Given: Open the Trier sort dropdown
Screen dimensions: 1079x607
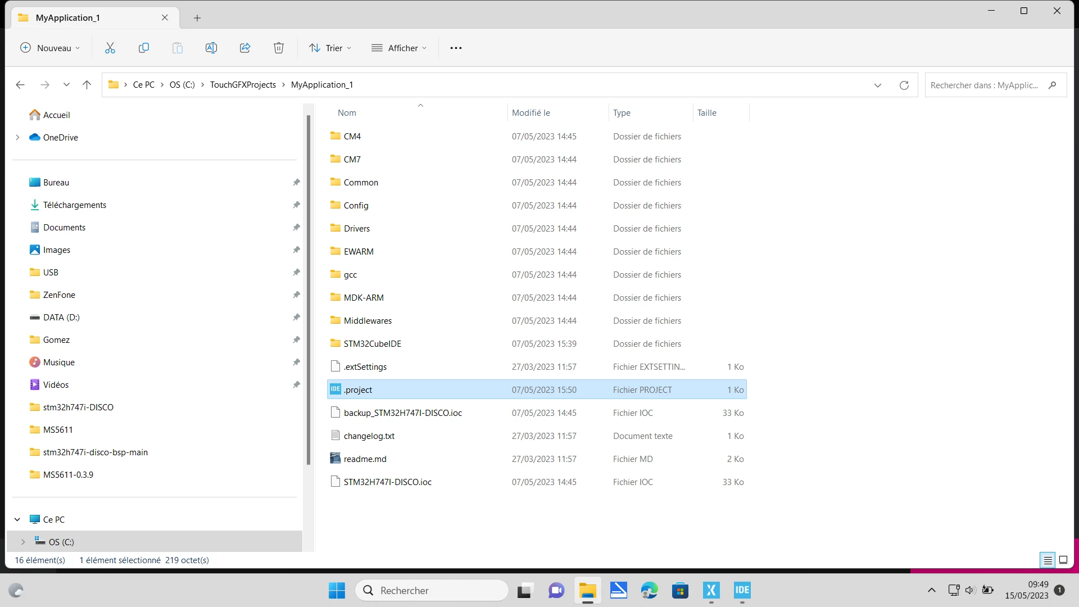Looking at the screenshot, I should coord(330,48).
